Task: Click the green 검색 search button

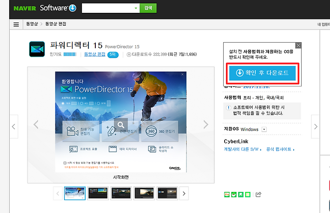Action: (x=148, y=8)
